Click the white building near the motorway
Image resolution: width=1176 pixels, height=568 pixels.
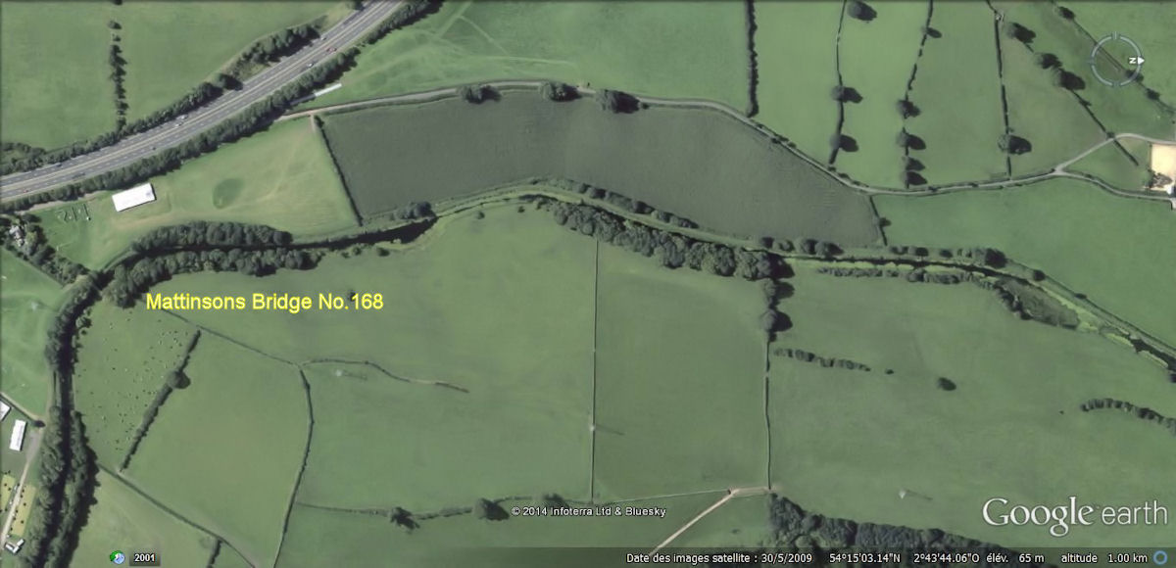(133, 197)
